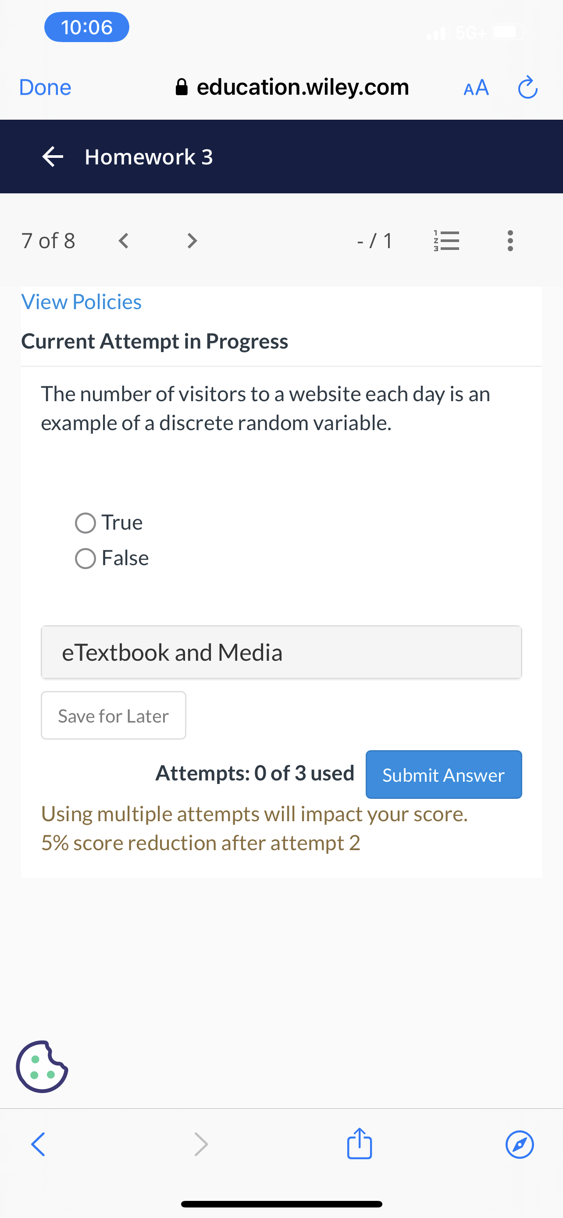Tap the score indicator showing - / 1
Screen dimensions: 563x1218
tap(374, 241)
